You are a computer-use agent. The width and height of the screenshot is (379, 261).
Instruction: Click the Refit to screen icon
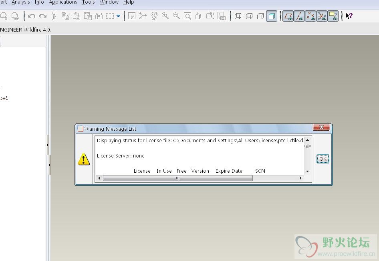[x=187, y=16]
